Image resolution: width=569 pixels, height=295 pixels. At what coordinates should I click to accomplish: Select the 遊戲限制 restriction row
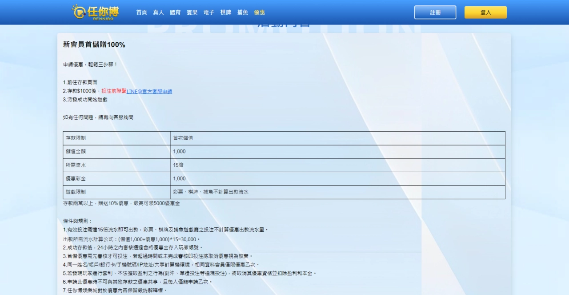tap(76, 192)
